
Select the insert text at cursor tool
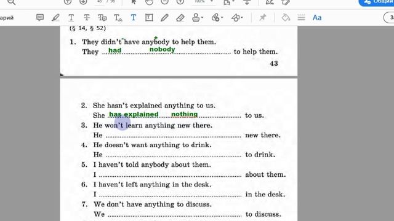click(x=118, y=18)
